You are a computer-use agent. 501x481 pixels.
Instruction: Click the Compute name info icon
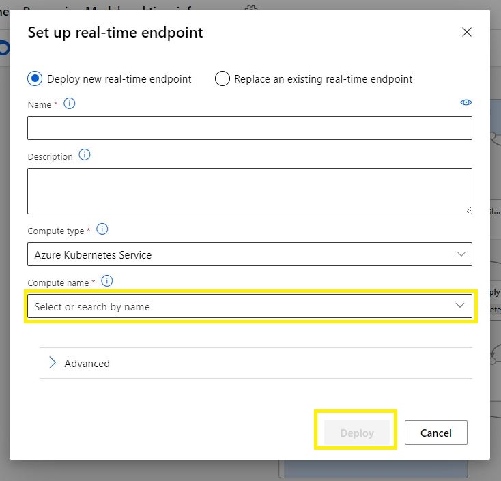106,281
